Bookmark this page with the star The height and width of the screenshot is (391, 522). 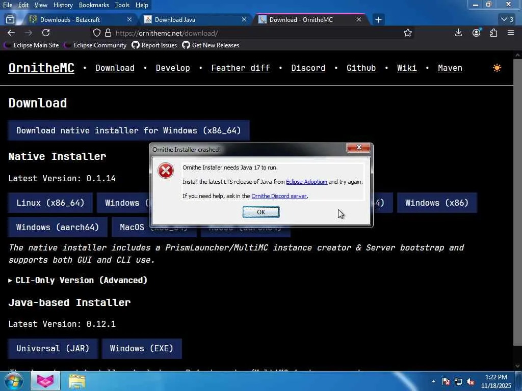tap(408, 33)
